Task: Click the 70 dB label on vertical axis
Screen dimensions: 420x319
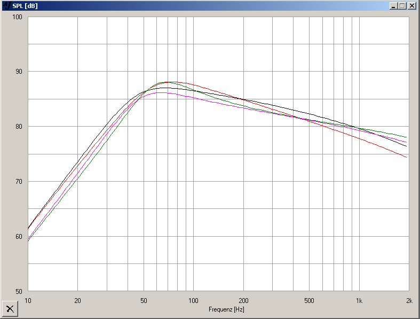Action: (x=18, y=182)
